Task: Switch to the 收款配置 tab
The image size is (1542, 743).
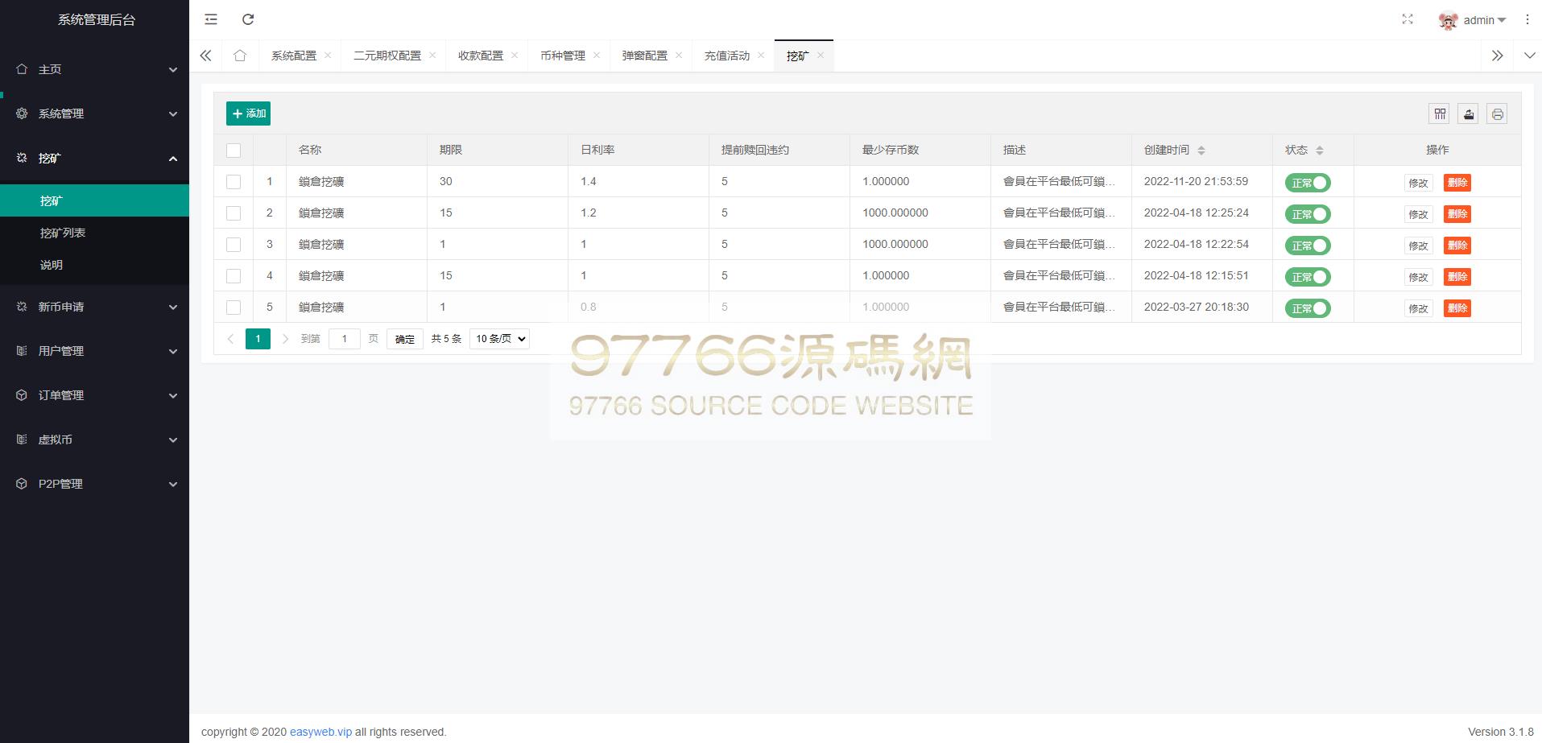Action: tap(481, 56)
